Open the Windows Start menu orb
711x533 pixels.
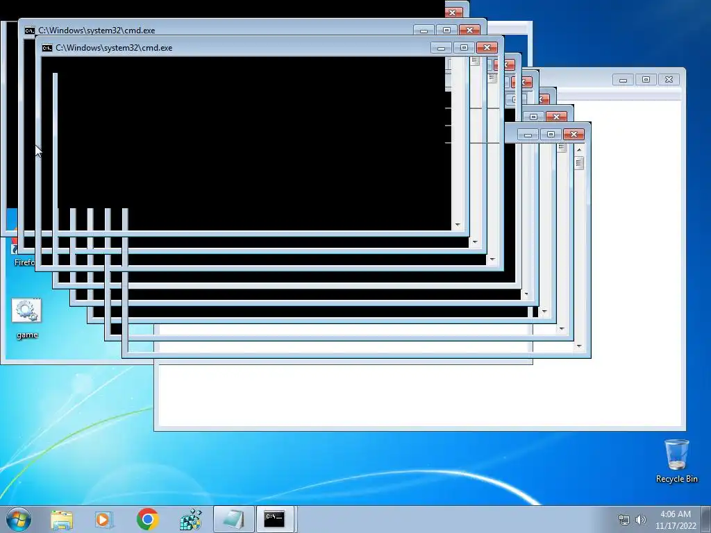[x=19, y=519]
